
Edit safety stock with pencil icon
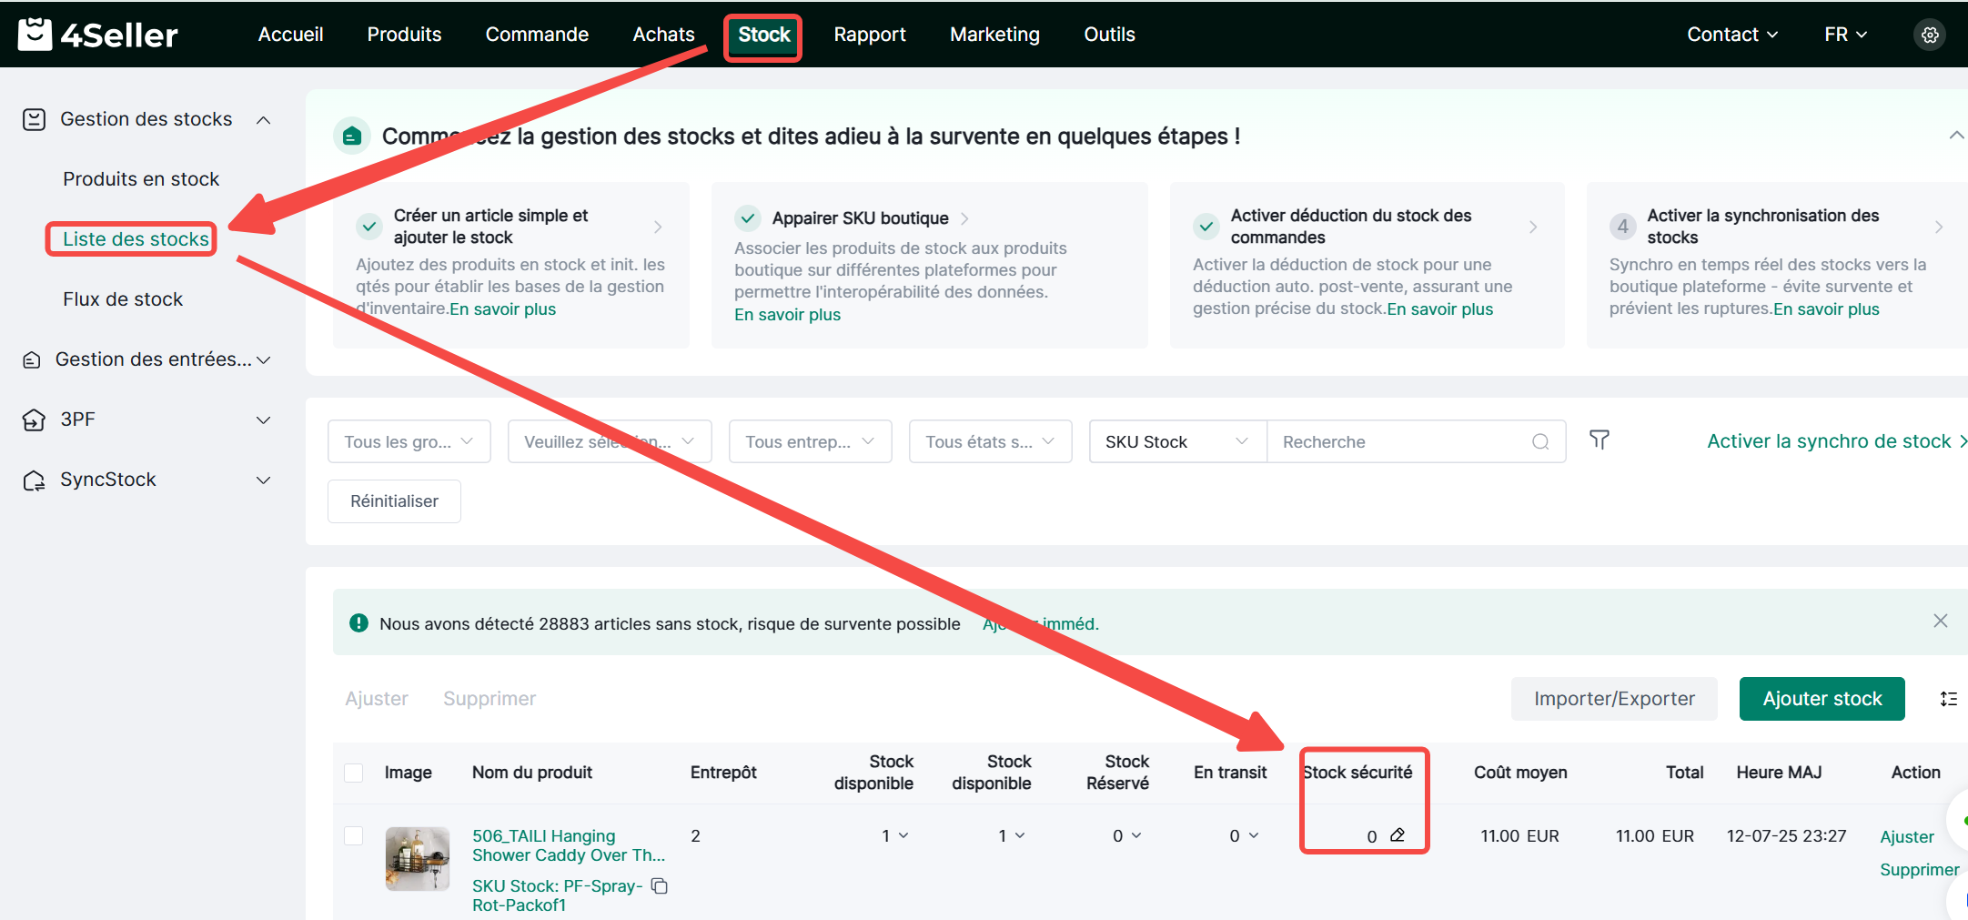(1398, 835)
